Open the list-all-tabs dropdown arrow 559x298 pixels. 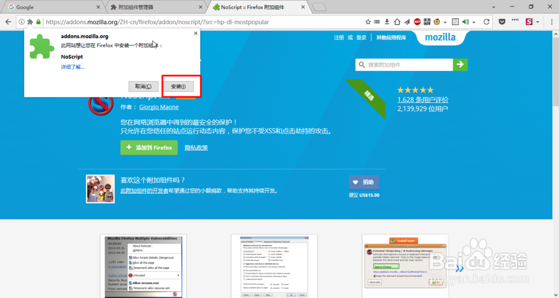pyautogui.click(x=494, y=7)
